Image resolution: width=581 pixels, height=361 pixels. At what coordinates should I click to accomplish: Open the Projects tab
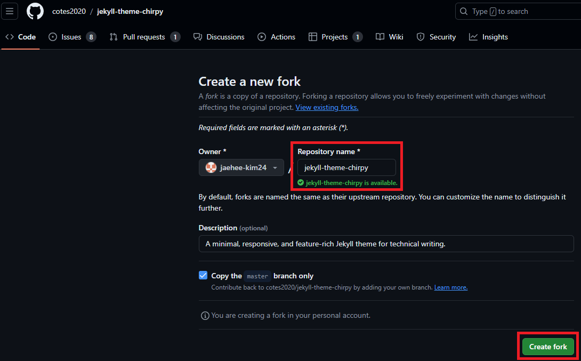(335, 37)
